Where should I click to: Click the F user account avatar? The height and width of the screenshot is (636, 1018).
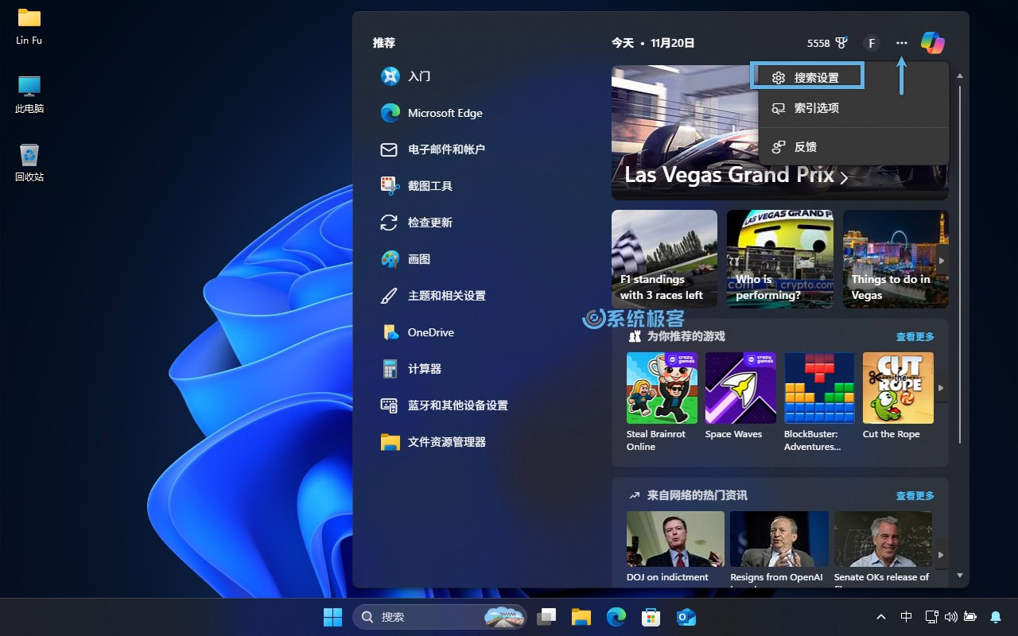tap(872, 43)
